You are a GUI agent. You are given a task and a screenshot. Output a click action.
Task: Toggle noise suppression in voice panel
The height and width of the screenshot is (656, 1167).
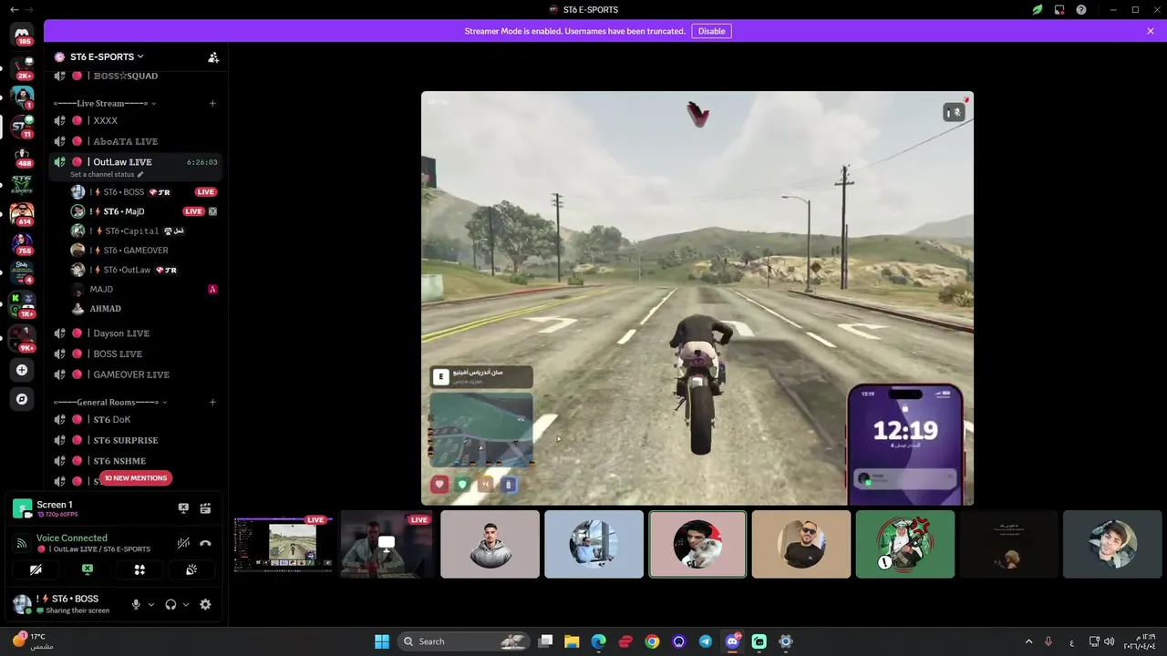tap(183, 543)
